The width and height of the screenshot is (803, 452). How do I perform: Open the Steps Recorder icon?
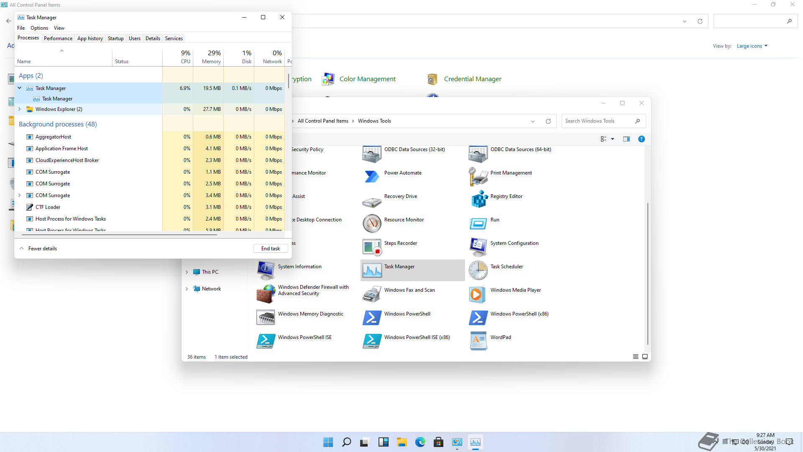click(372, 247)
